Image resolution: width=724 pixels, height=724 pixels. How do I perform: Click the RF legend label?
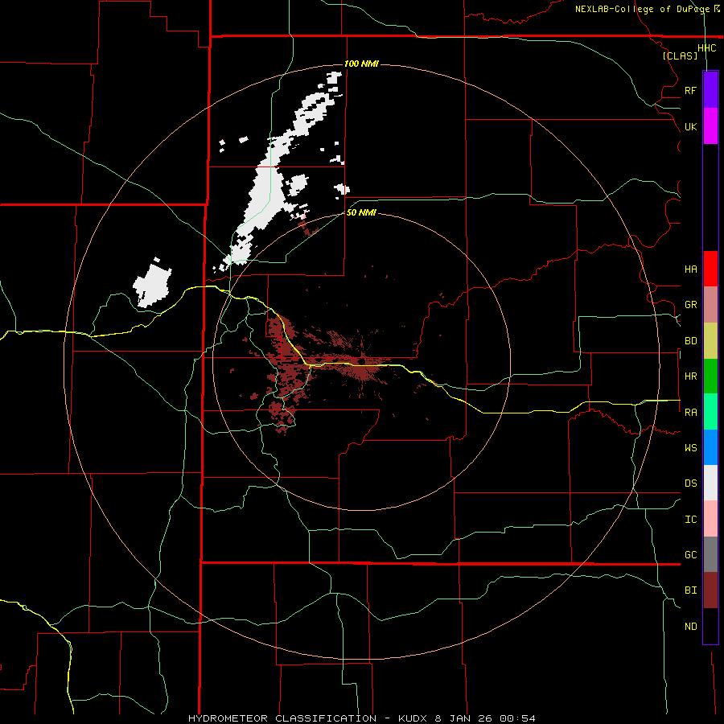[x=690, y=90]
